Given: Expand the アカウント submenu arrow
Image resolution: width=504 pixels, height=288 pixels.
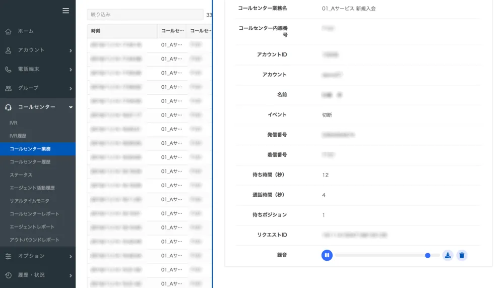Looking at the screenshot, I should tap(71, 50).
